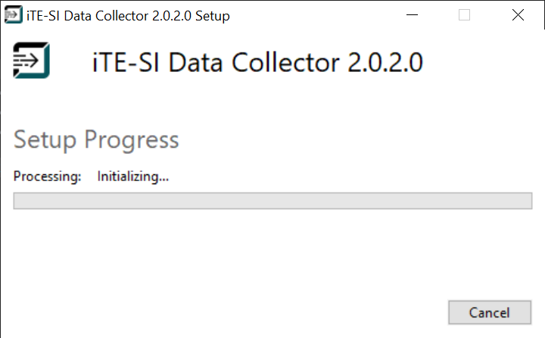Click the "Processing:" label
Image resolution: width=545 pixels, height=338 pixels.
(x=47, y=177)
